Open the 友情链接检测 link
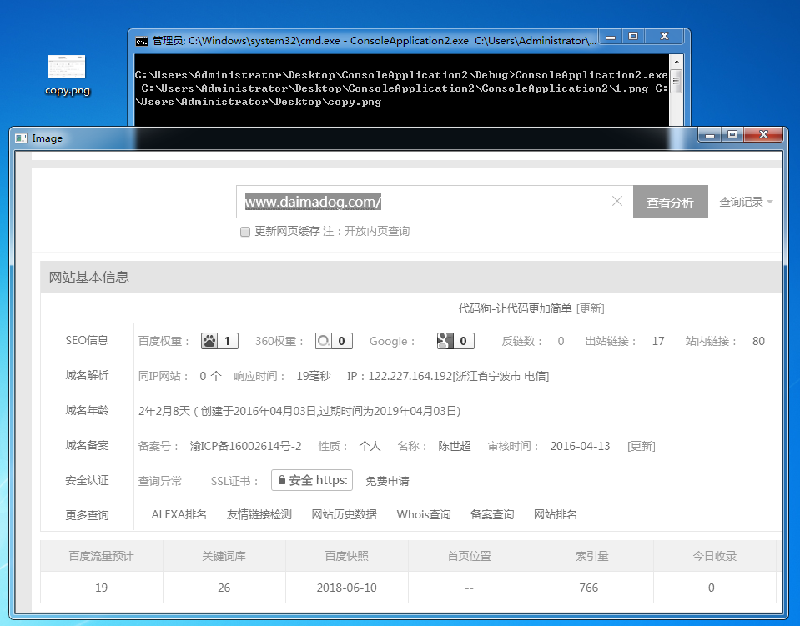 point(259,515)
